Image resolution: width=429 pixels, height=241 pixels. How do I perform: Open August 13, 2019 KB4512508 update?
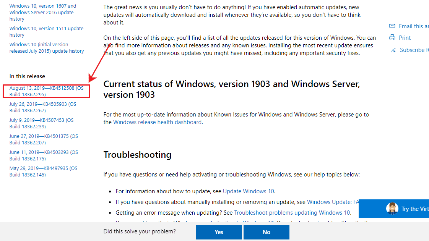click(x=46, y=91)
